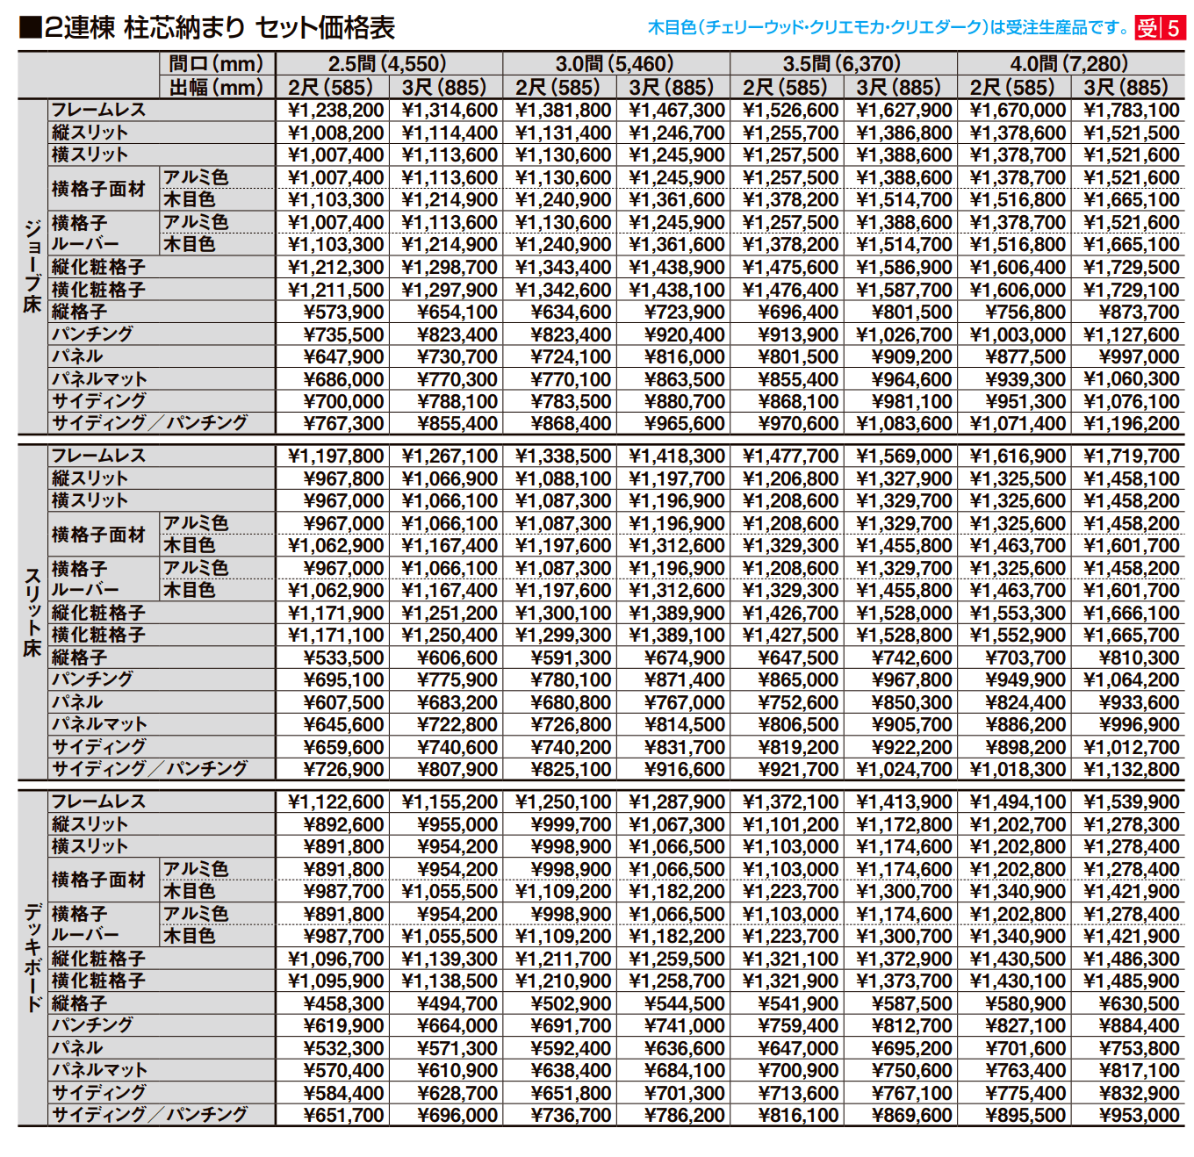Click the black square bullet before the title
The height and width of the screenshot is (1157, 1194).
[30, 28]
